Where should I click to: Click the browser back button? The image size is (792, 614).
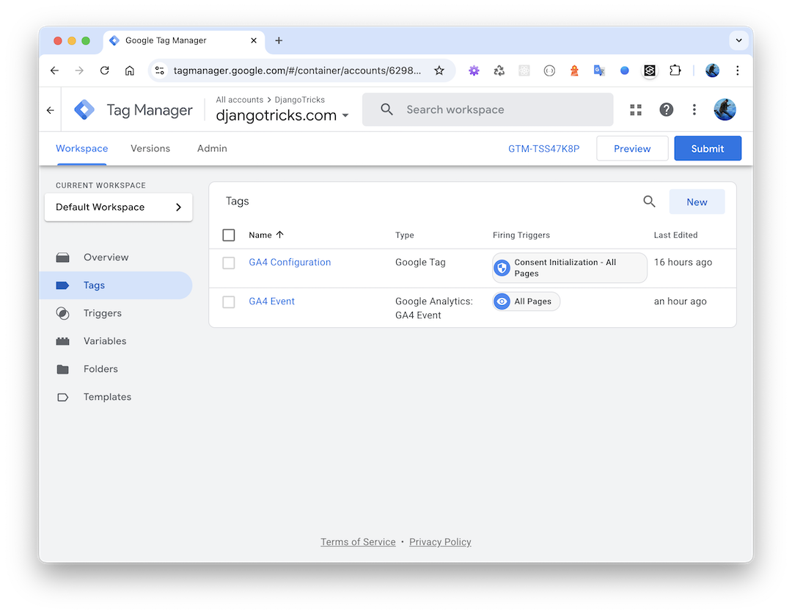coord(54,70)
